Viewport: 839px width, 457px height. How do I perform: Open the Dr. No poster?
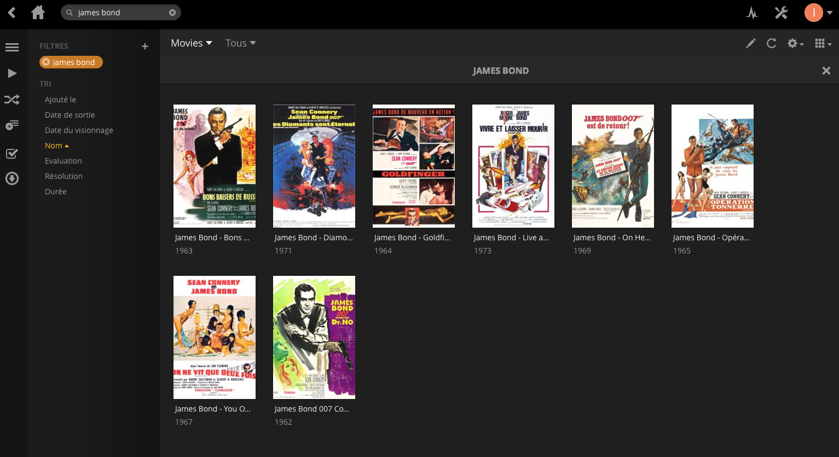point(314,337)
